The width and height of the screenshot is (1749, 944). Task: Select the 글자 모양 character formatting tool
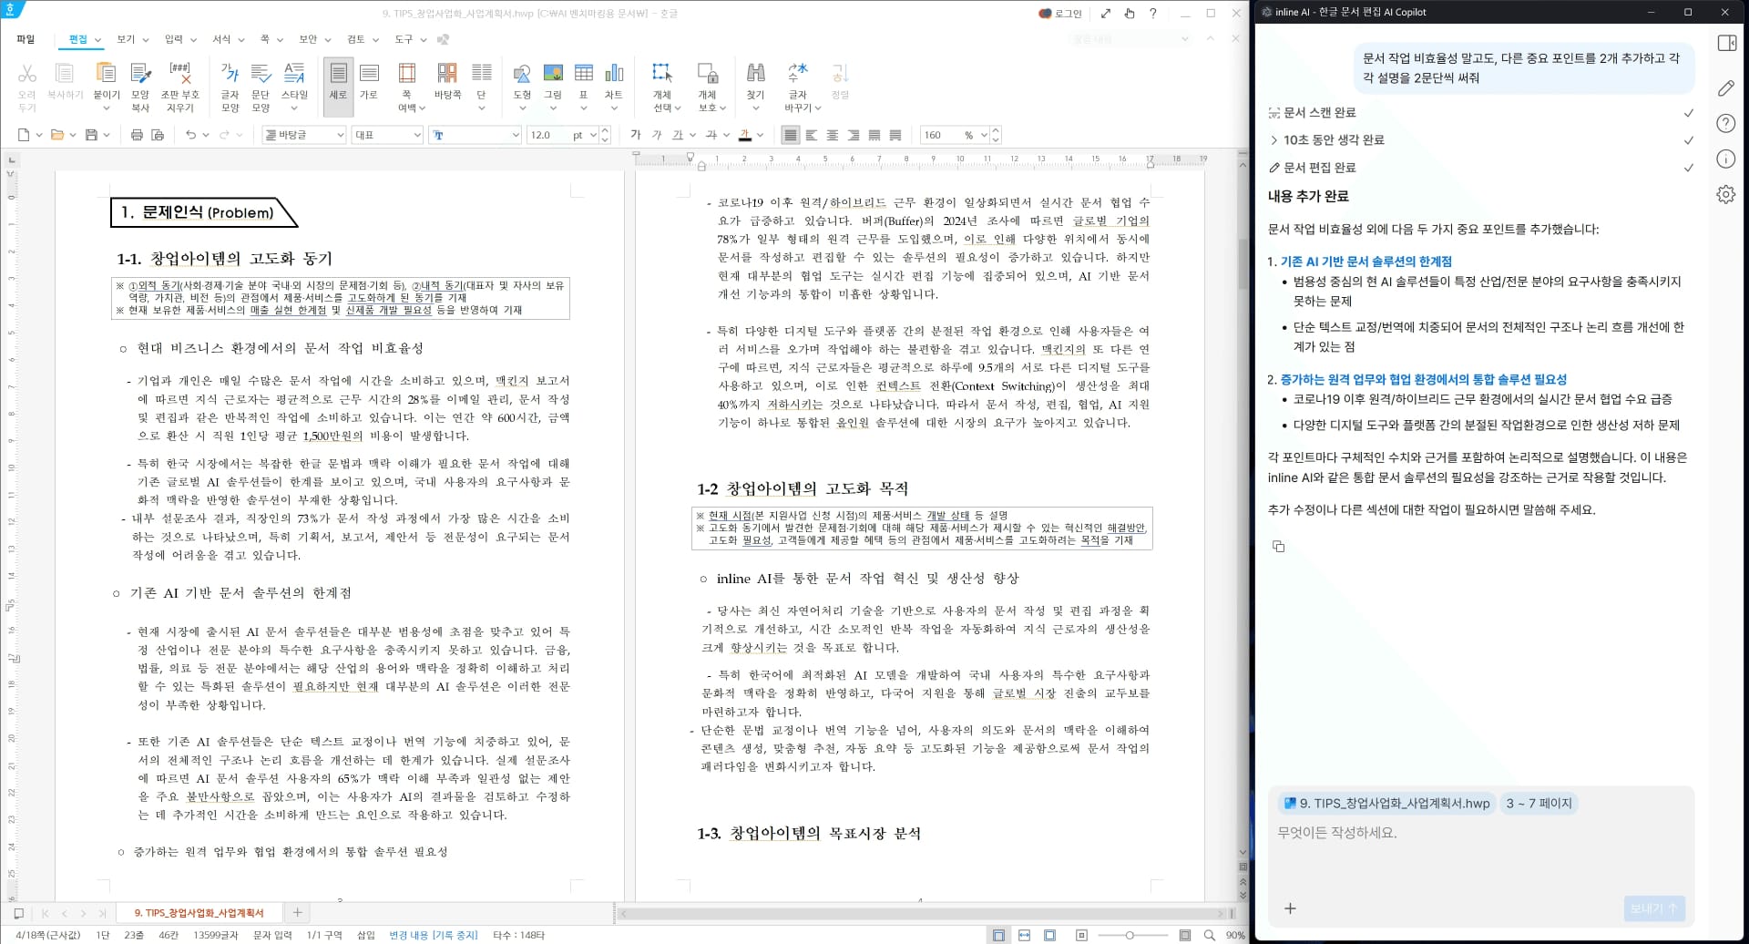[230, 82]
